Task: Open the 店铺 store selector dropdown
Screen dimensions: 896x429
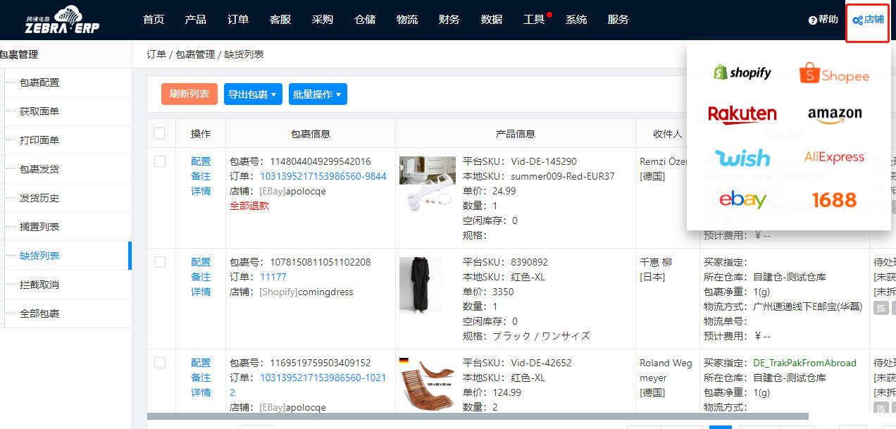Action: (x=867, y=21)
